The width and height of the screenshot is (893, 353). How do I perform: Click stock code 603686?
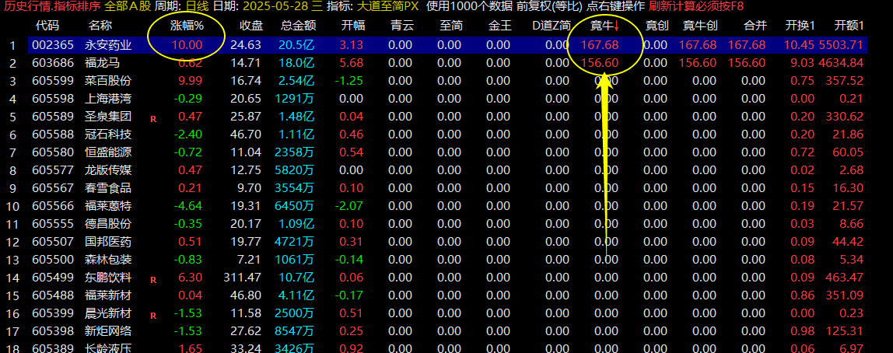(53, 63)
